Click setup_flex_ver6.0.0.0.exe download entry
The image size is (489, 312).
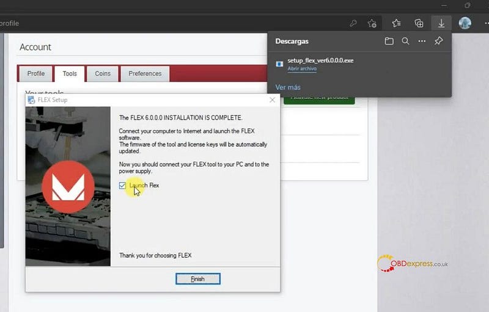(x=320, y=60)
